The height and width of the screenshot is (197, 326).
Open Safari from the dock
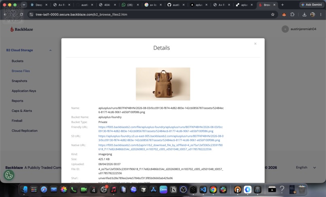[x=44, y=189]
